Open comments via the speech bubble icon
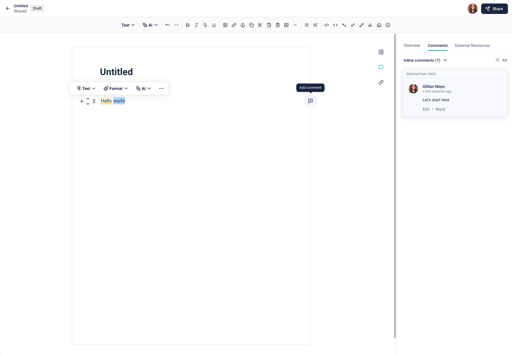Image resolution: width=512 pixels, height=355 pixels. coord(381,67)
